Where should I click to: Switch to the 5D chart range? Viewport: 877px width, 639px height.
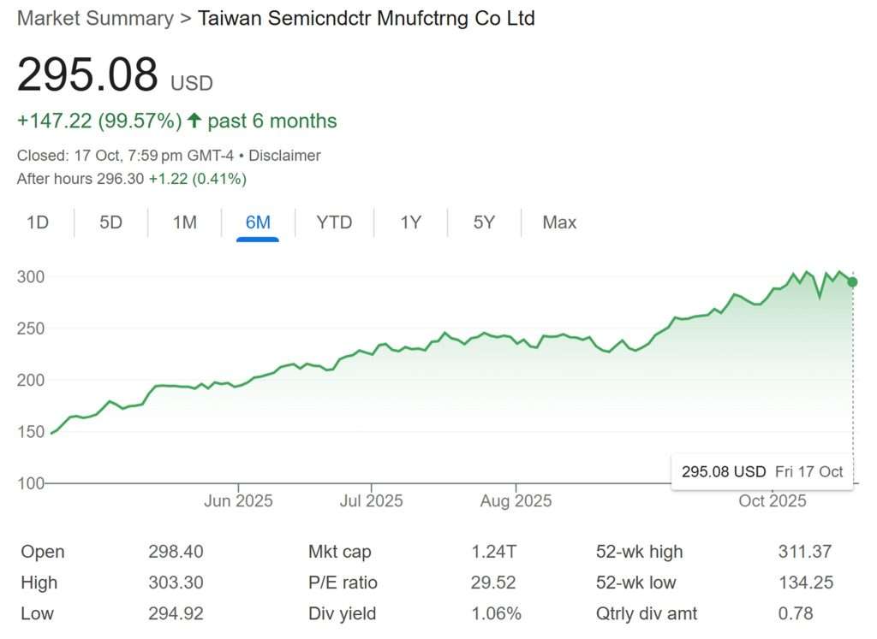(x=110, y=222)
